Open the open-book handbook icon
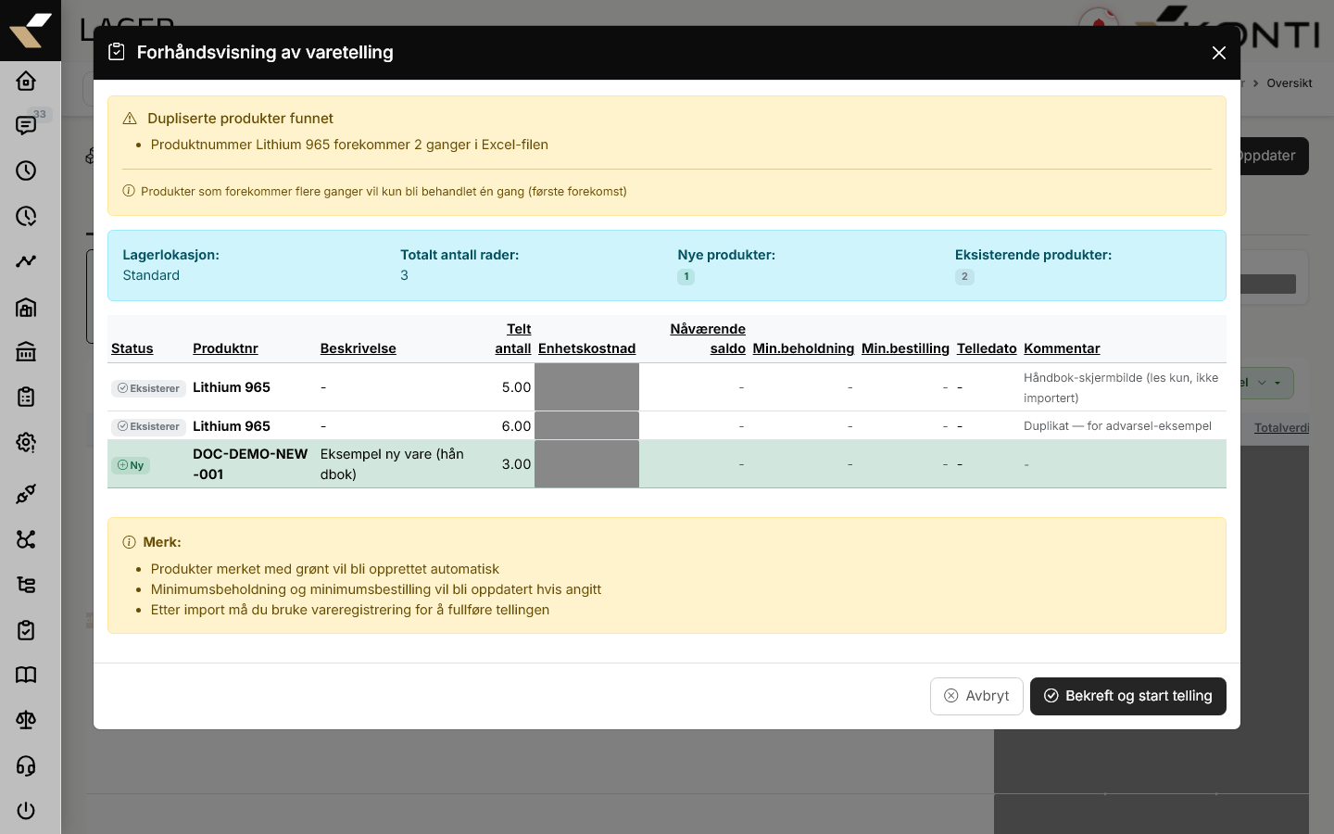 (x=26, y=675)
